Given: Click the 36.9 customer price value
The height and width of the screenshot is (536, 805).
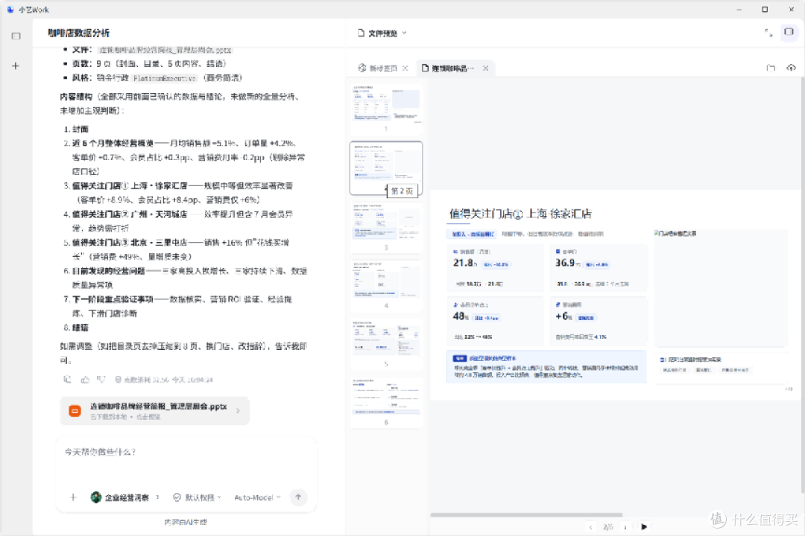Looking at the screenshot, I should [x=568, y=263].
